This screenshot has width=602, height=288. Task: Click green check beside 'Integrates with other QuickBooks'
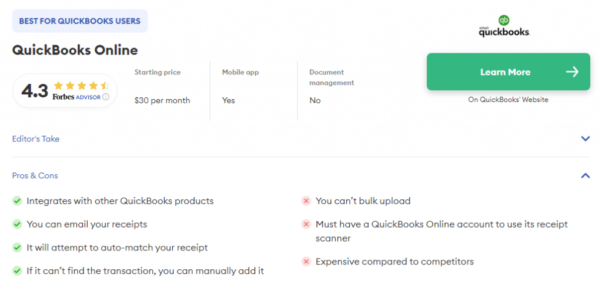(x=18, y=201)
